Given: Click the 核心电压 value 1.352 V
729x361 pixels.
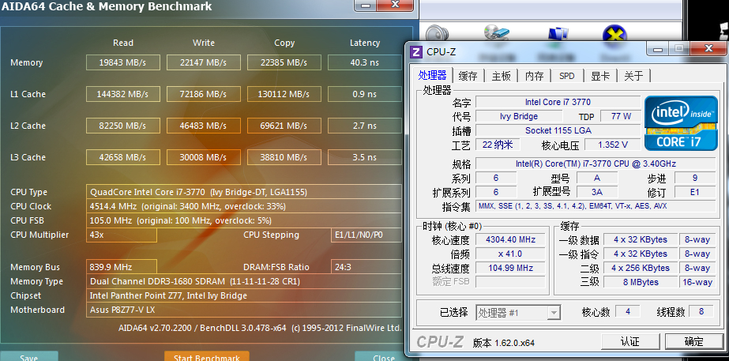Looking at the screenshot, I should point(613,145).
